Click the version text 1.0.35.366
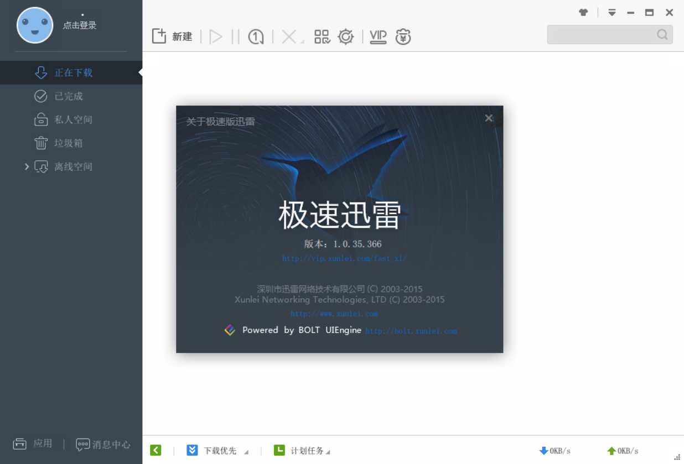Viewport: 684px width, 464px height. click(357, 244)
